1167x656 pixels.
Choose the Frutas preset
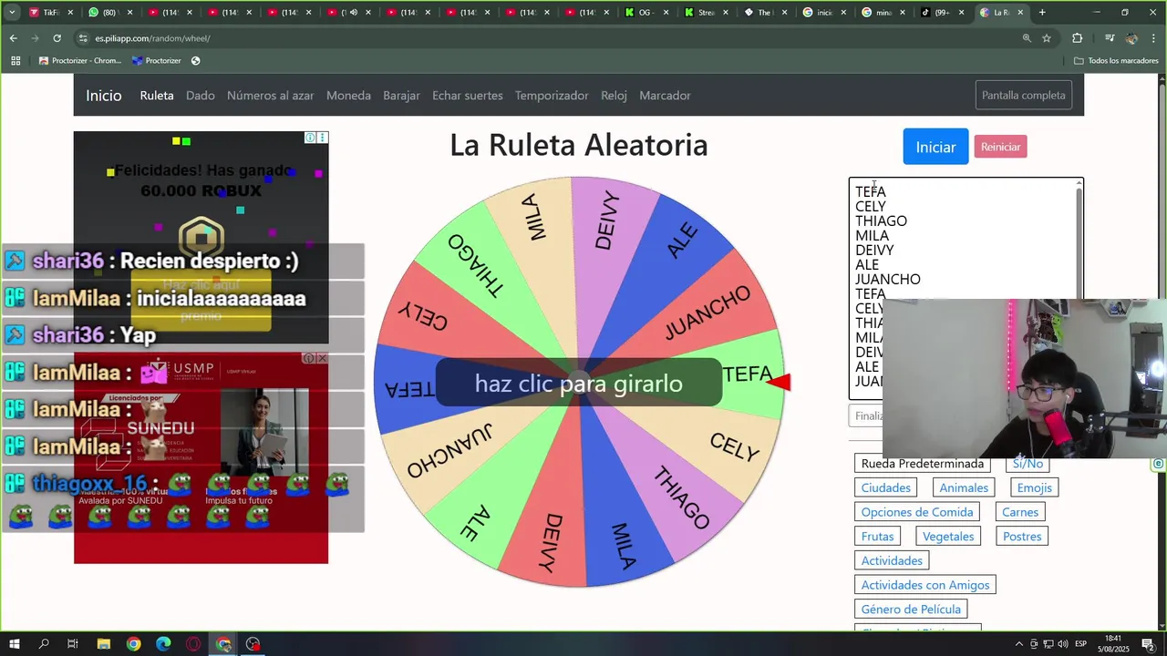click(878, 537)
